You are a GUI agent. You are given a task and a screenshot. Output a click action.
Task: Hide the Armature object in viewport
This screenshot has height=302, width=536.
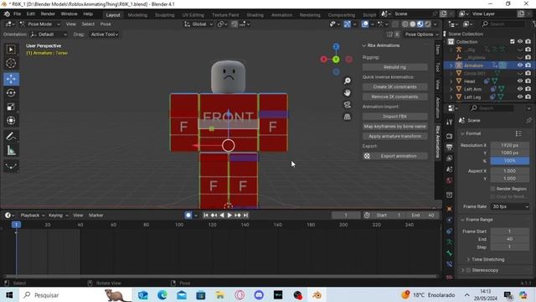(520, 65)
